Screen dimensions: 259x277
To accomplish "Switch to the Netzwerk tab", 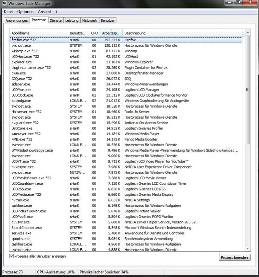I will click(89, 20).
